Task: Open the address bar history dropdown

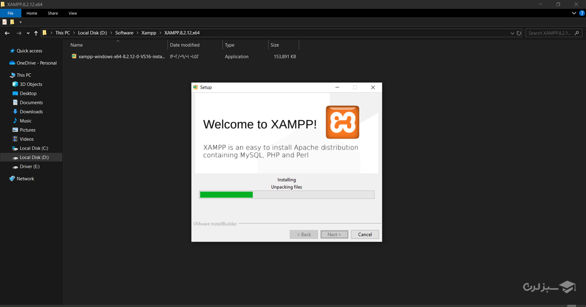Action: (512, 33)
